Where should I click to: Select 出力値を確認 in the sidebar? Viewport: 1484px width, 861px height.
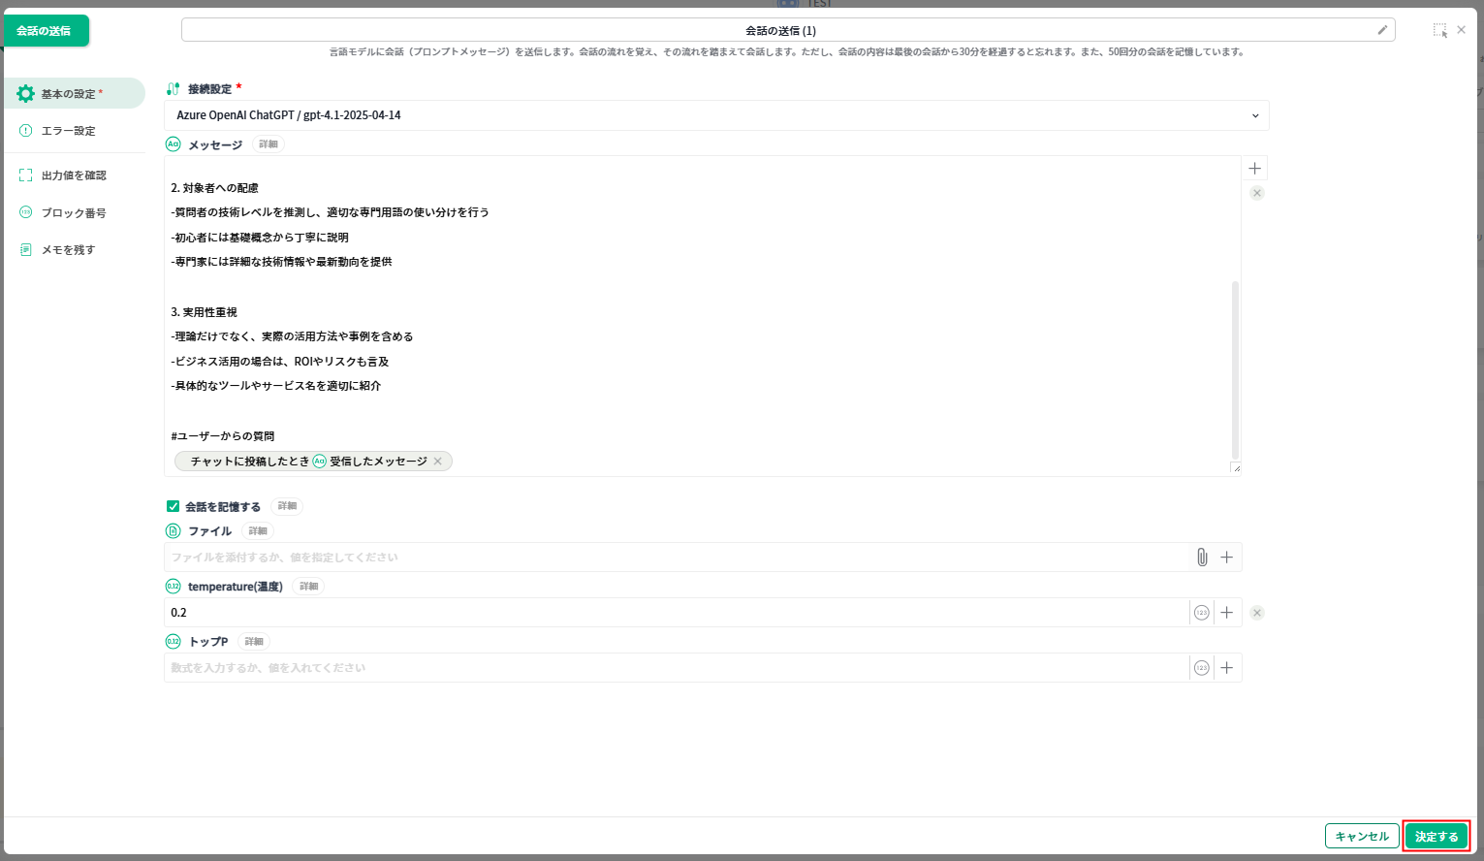74,175
